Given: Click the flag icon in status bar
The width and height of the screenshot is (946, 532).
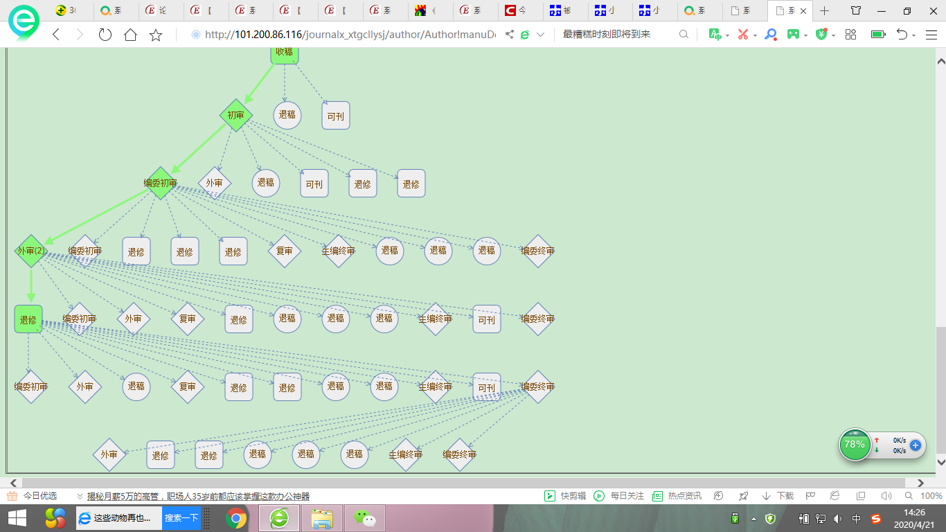Looking at the screenshot, I should tap(810, 496).
